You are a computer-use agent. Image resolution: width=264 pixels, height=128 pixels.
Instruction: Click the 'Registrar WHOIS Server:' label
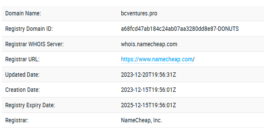point(35,44)
